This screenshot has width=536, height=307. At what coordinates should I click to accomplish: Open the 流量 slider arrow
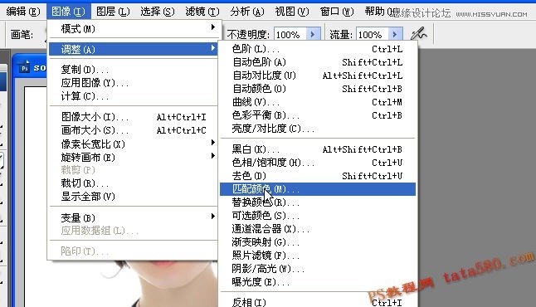click(x=395, y=35)
